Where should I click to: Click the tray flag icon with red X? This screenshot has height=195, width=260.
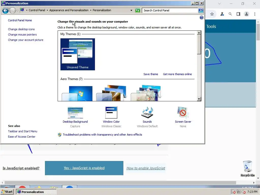pos(234,192)
